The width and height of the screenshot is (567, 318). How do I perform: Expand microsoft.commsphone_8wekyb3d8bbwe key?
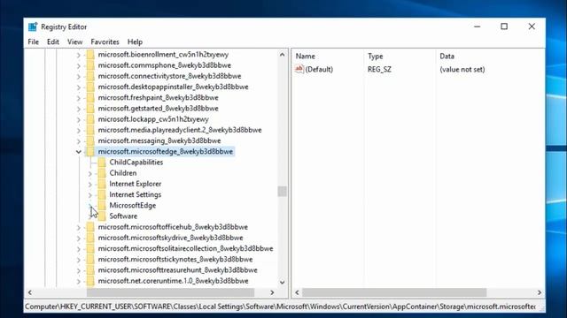79,65
